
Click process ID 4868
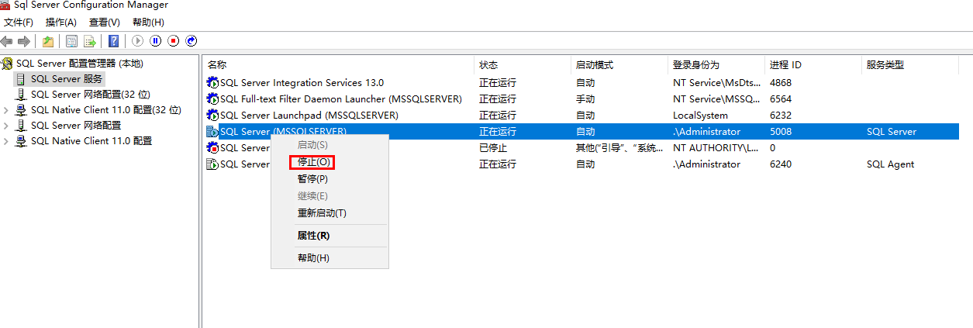pos(781,82)
